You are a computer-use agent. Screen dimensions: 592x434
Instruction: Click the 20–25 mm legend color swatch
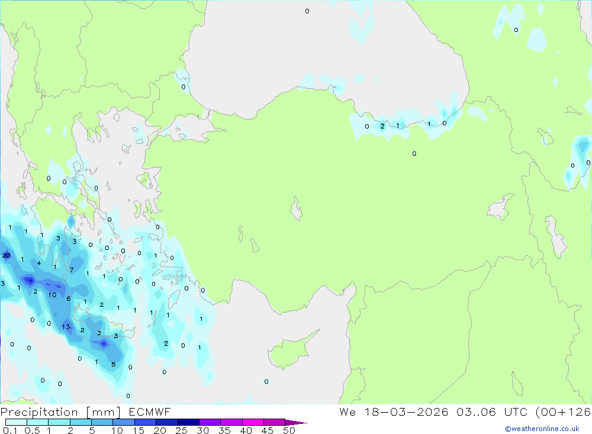click(167, 422)
